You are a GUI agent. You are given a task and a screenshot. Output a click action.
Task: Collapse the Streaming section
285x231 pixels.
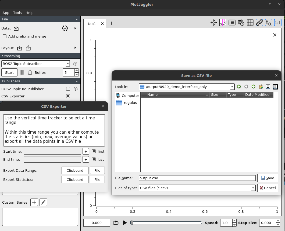(77, 56)
